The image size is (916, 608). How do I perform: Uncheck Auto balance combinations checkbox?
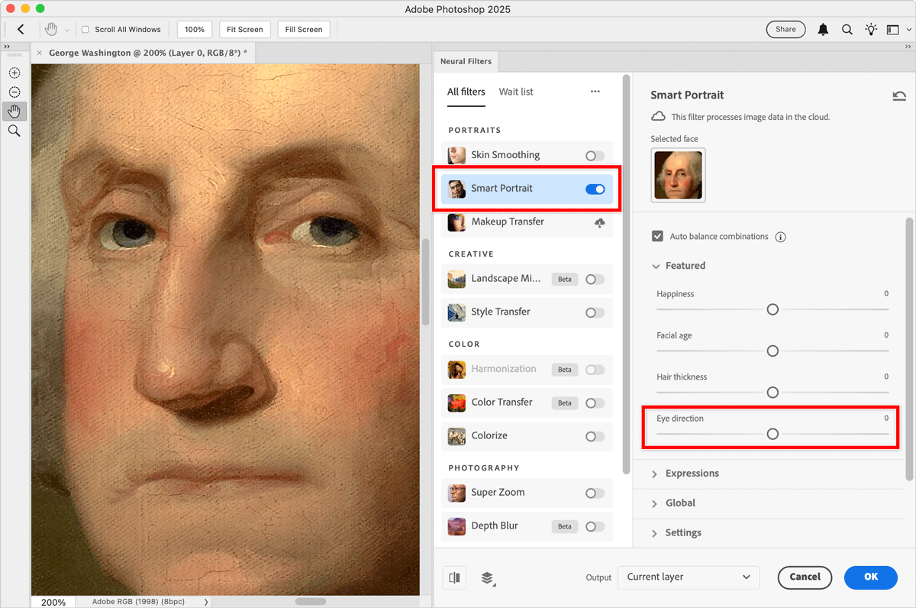click(x=657, y=237)
